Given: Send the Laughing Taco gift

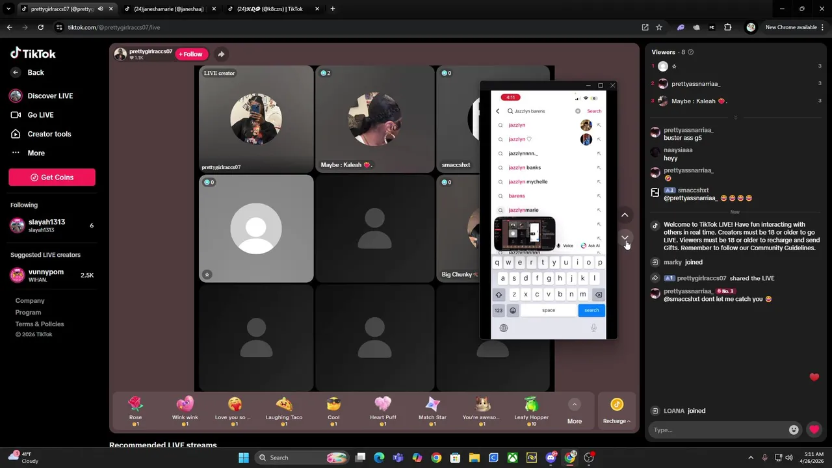Looking at the screenshot, I should (x=284, y=411).
